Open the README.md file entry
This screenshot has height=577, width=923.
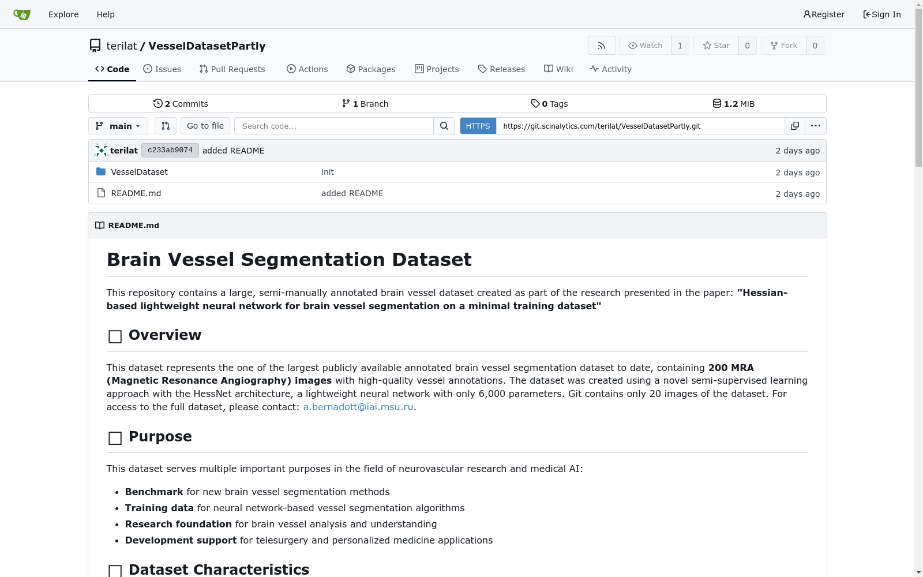click(x=136, y=193)
